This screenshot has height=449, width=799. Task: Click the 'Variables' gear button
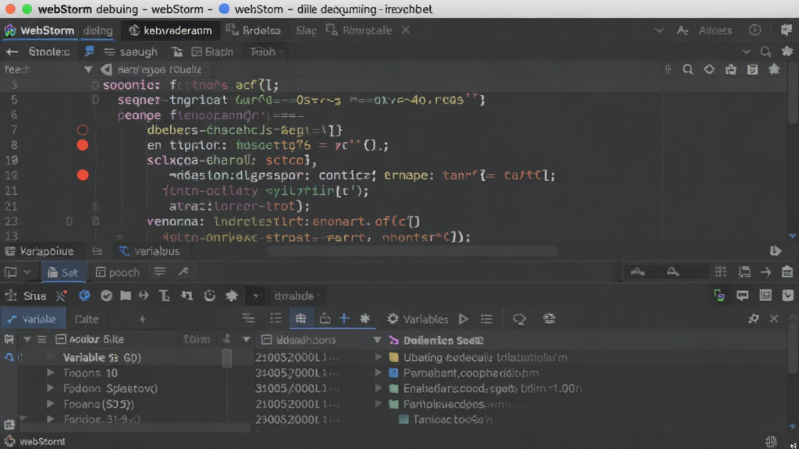pyautogui.click(x=417, y=319)
